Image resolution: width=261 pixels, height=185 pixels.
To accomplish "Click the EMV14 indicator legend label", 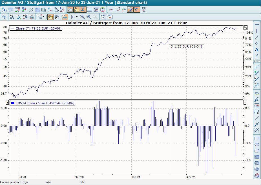I will tap(42, 103).
